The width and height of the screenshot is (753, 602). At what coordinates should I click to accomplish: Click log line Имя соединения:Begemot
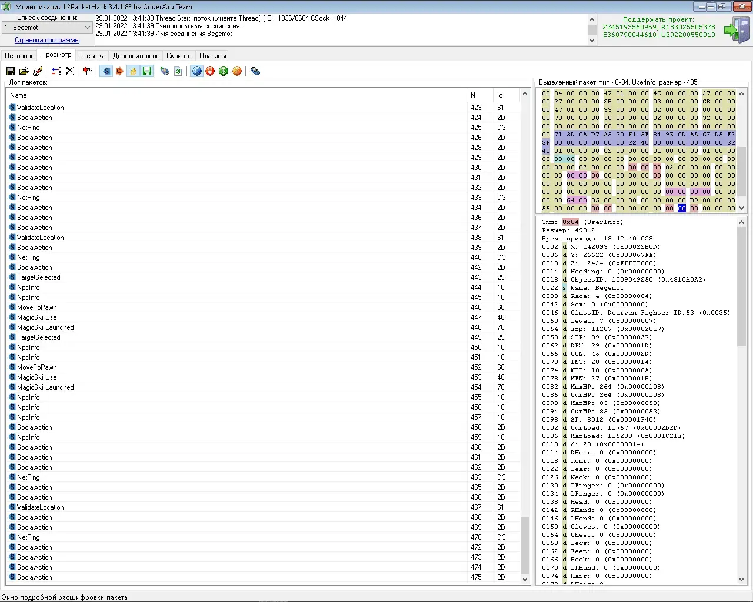(x=164, y=34)
